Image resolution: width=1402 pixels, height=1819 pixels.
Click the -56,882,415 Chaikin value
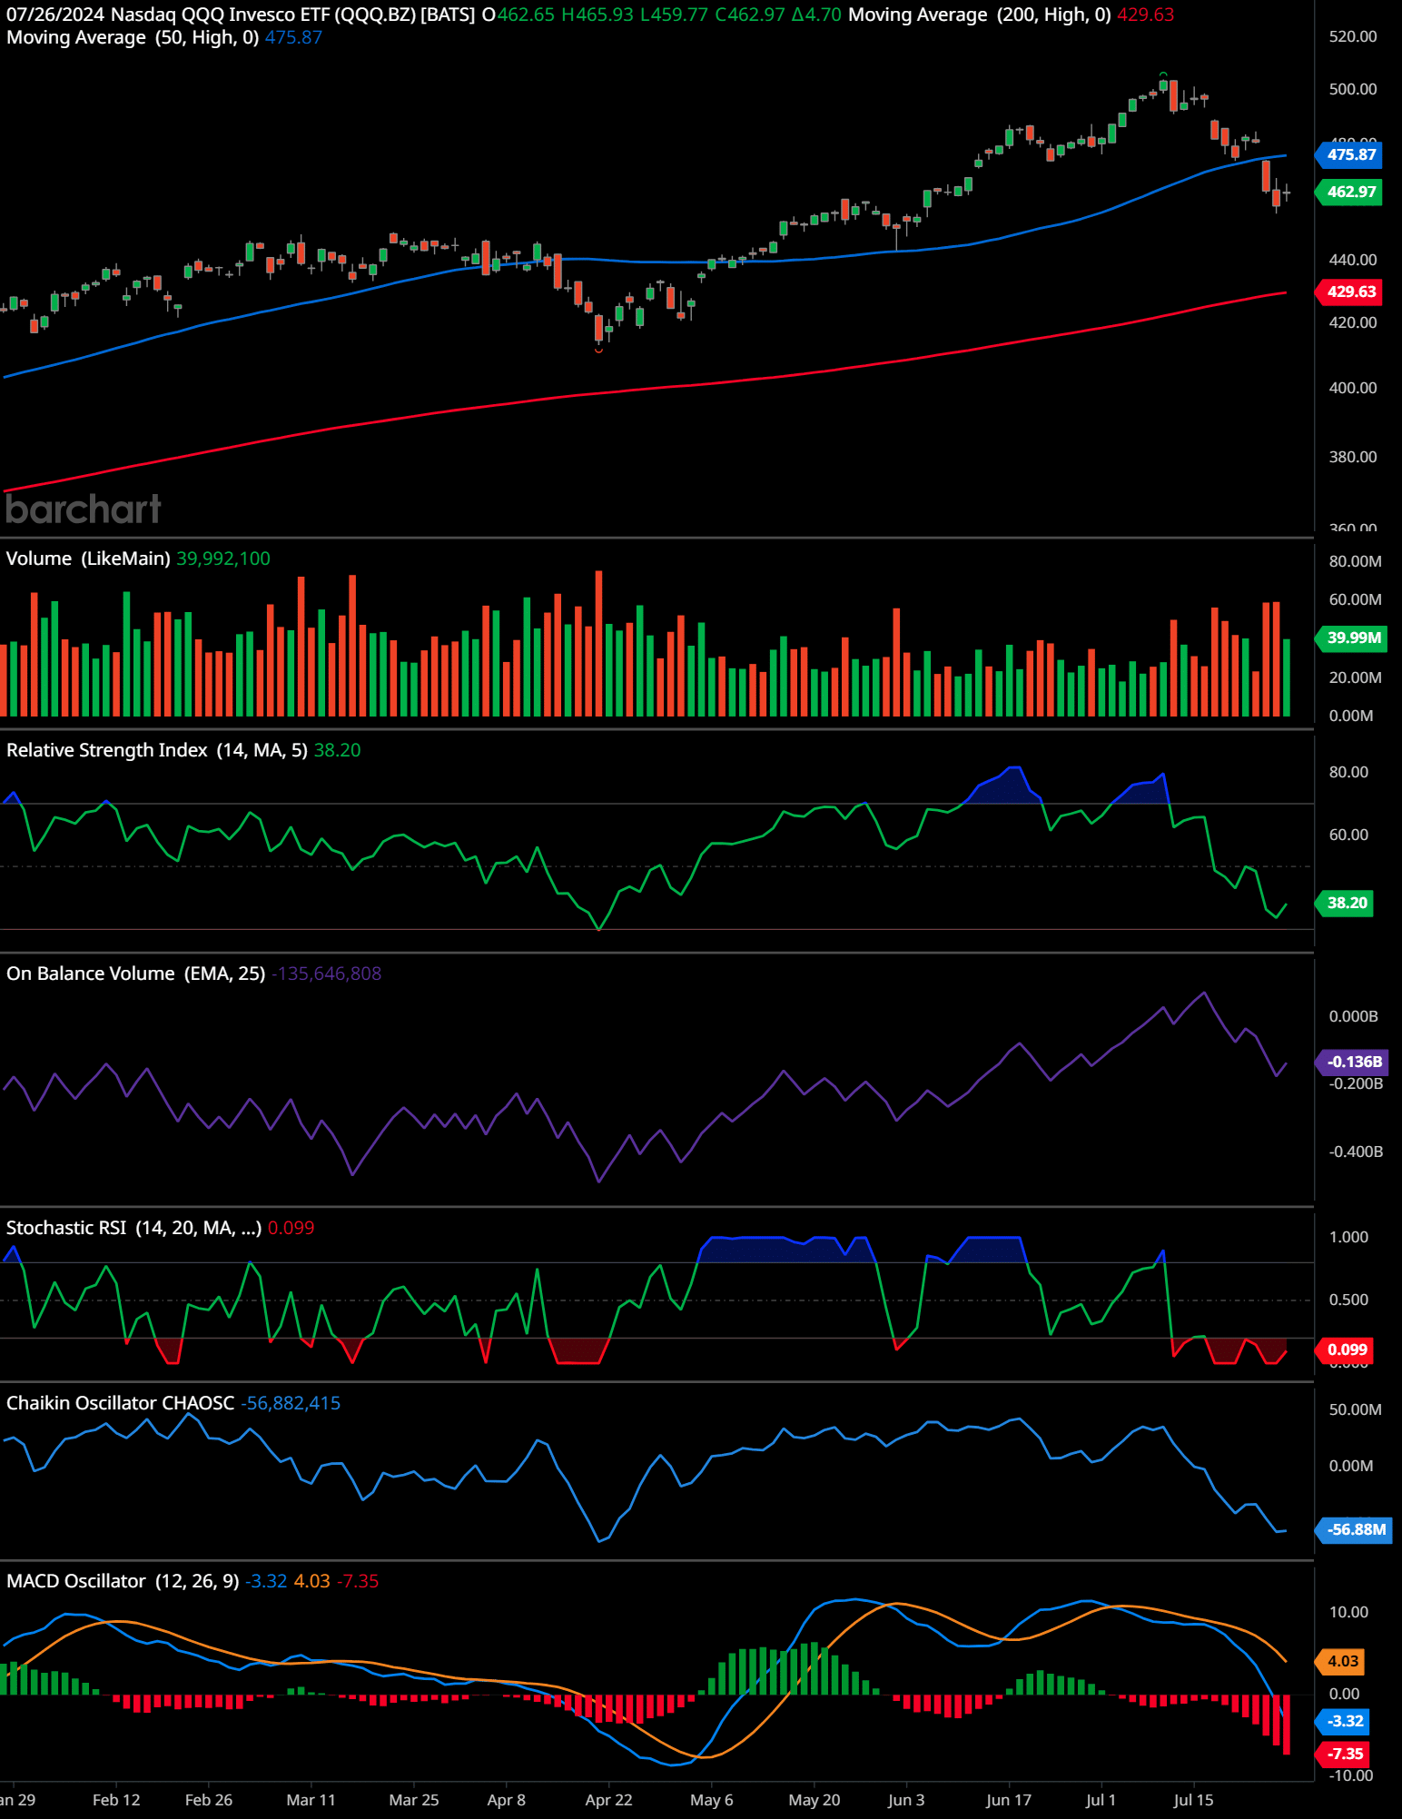tap(291, 1403)
